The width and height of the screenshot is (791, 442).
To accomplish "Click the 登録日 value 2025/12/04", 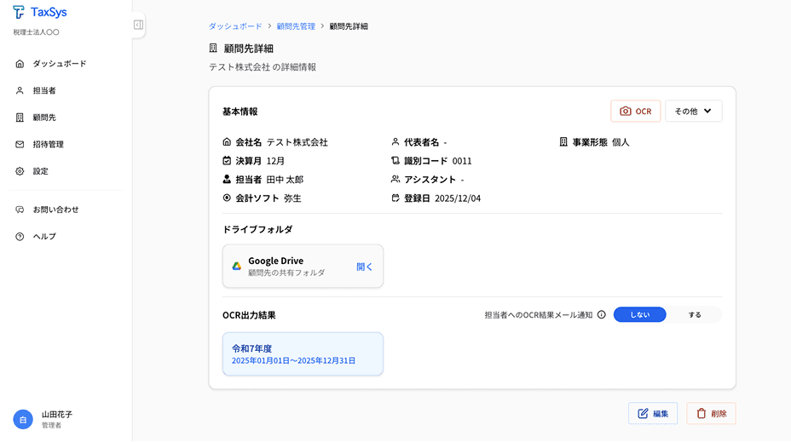I will tap(458, 198).
